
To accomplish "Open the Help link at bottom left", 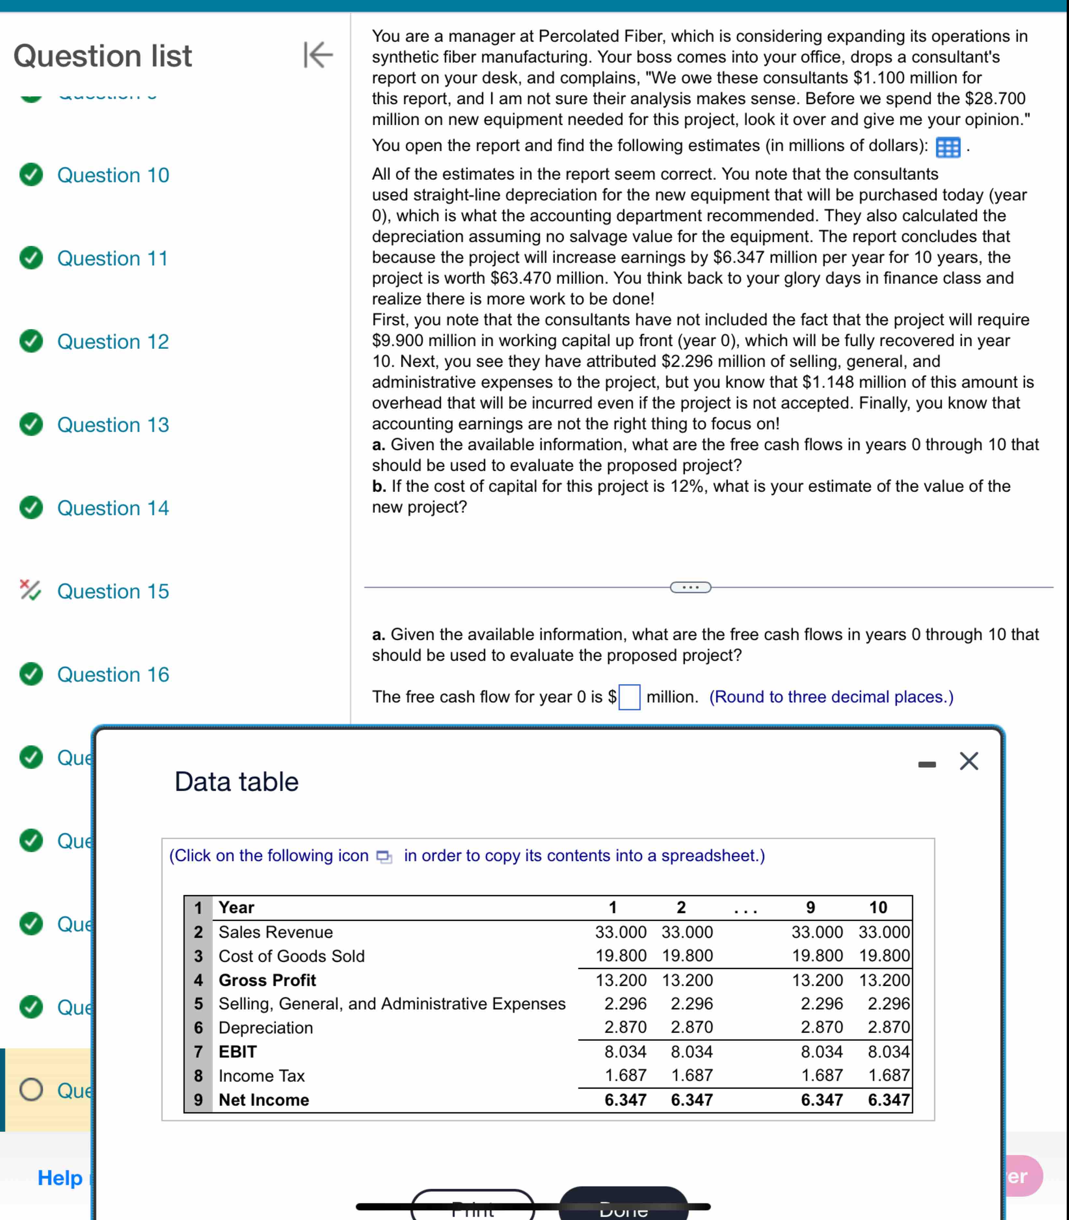I will (60, 1177).
